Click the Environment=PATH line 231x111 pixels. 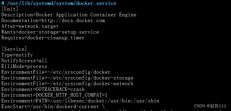[x=80, y=101]
